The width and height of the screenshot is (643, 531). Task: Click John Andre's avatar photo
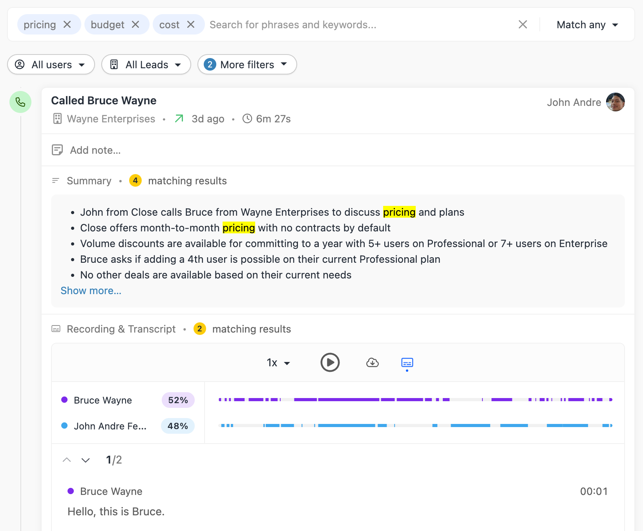click(615, 102)
